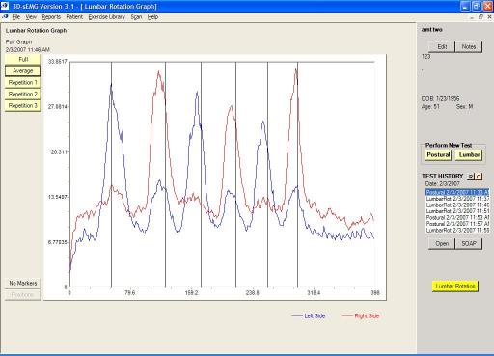Click the R icon beside Test History
This screenshot has width=494, height=356.
(x=471, y=177)
